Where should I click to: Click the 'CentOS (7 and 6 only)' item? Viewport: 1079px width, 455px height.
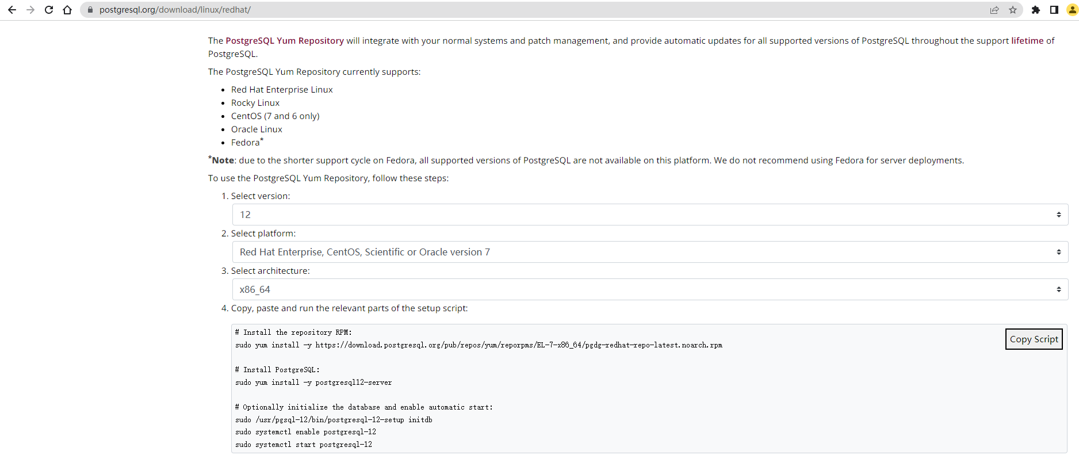pyautogui.click(x=276, y=116)
